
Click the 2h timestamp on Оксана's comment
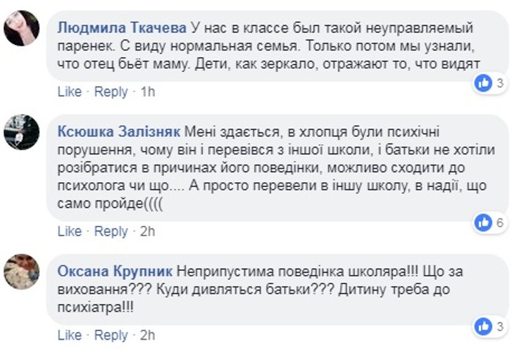click(x=148, y=335)
